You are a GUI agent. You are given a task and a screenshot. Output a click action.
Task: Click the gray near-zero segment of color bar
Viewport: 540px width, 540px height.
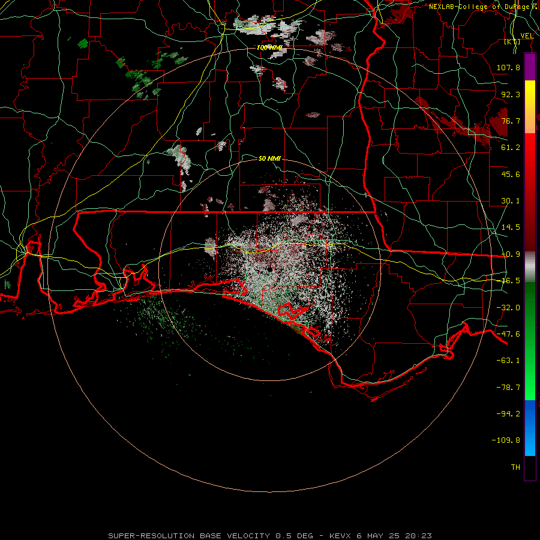530,267
